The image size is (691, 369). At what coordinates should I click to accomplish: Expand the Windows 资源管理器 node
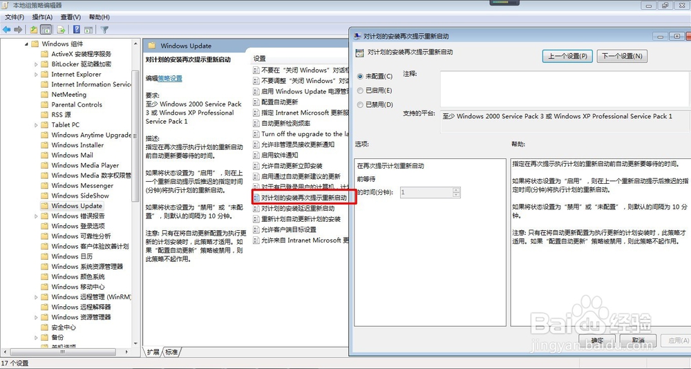[36, 317]
